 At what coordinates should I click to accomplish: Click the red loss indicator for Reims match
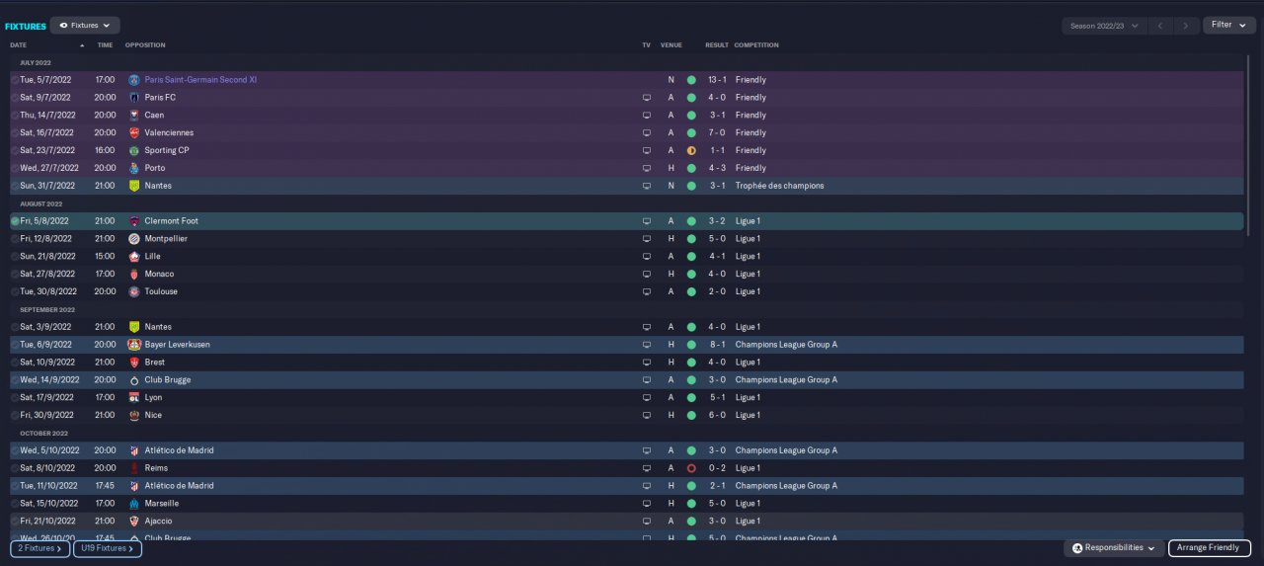691,468
